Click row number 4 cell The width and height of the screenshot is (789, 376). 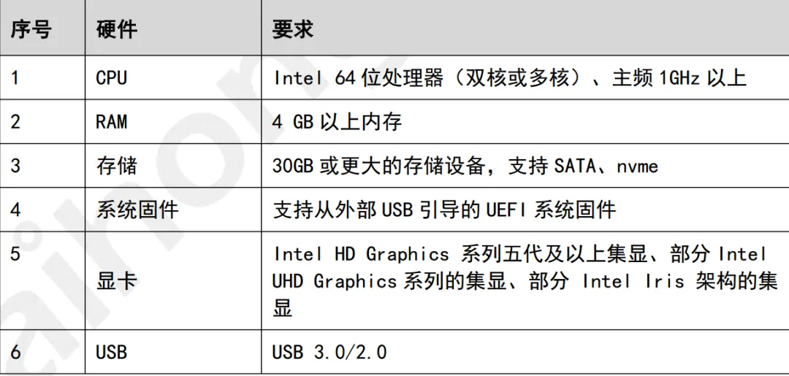coord(15,210)
